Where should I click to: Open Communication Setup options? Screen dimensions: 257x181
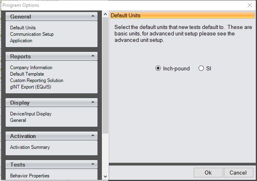(x=32, y=34)
